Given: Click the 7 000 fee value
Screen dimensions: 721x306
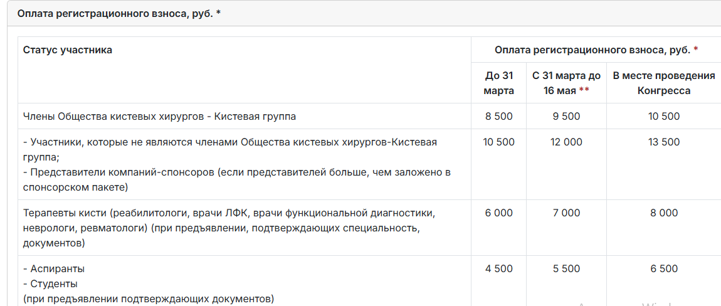Looking at the screenshot, I should [566, 213].
